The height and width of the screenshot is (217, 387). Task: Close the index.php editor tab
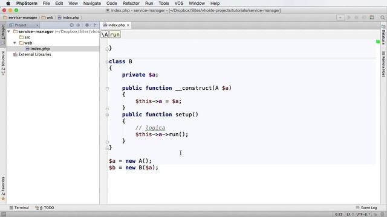click(x=128, y=25)
